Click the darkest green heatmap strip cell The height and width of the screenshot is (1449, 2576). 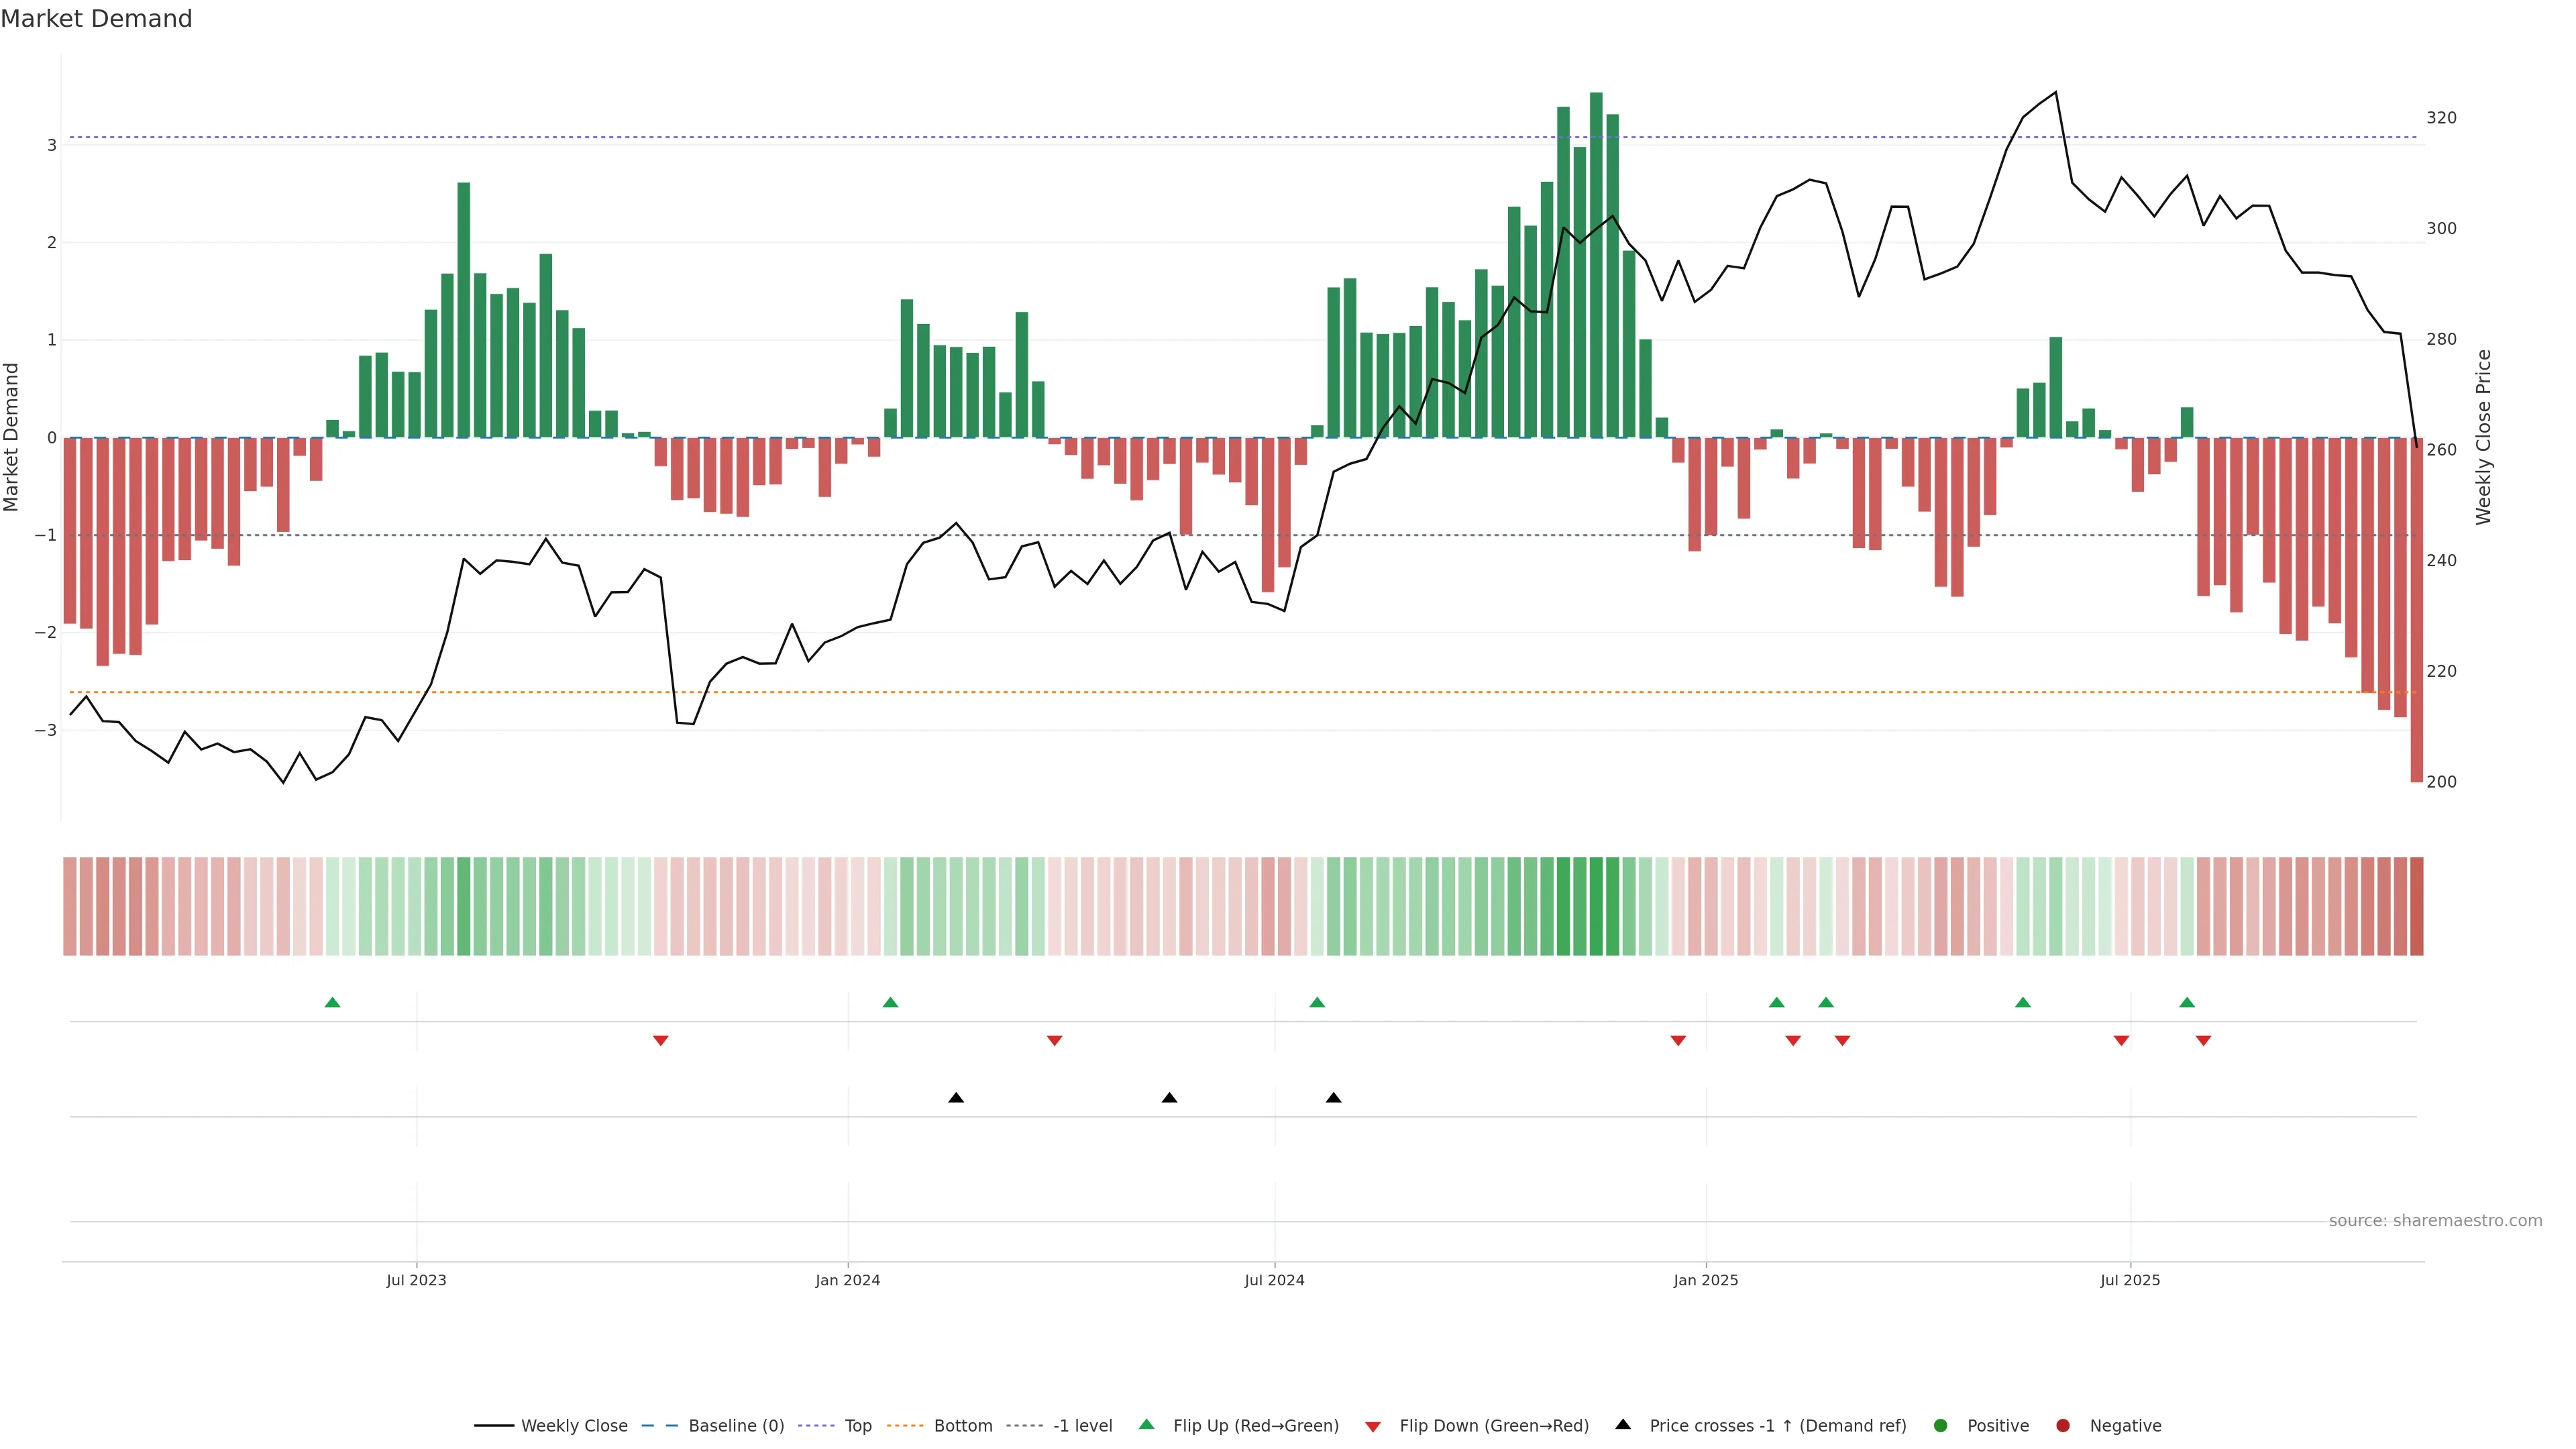(x=1596, y=906)
